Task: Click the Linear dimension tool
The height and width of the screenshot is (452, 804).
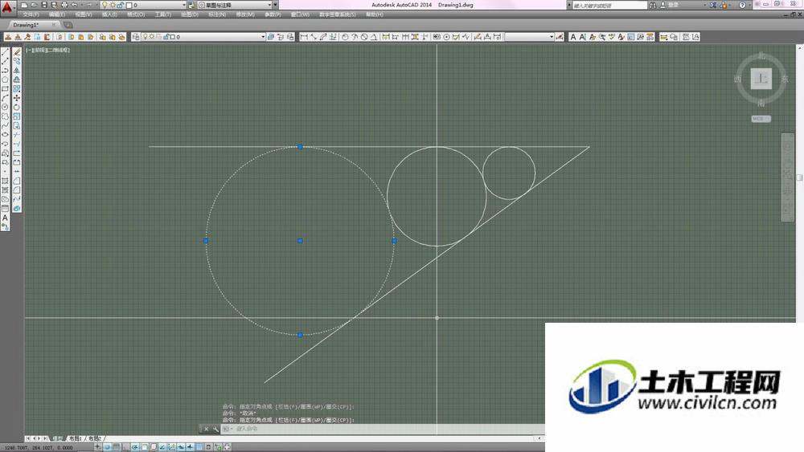Action: pos(304,37)
